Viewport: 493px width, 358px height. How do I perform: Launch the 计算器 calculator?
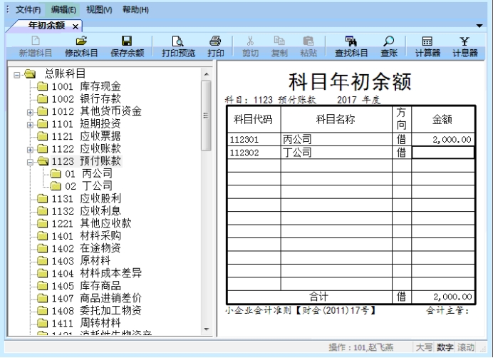[427, 41]
